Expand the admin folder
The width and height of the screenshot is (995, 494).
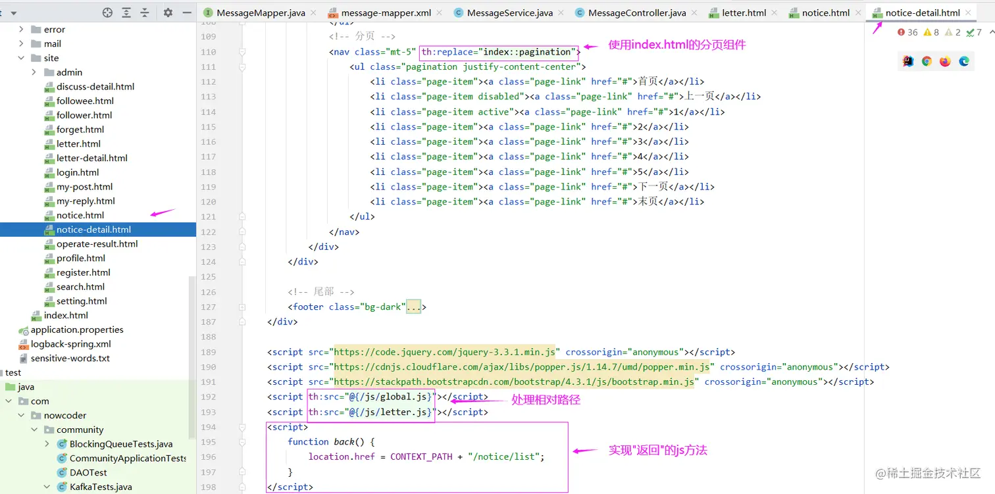pos(34,72)
